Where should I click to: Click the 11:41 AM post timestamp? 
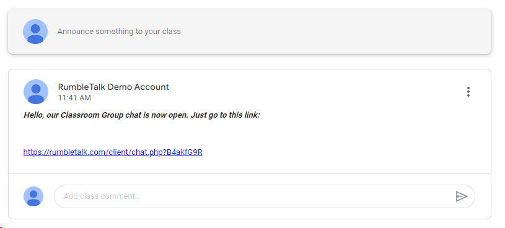74,97
